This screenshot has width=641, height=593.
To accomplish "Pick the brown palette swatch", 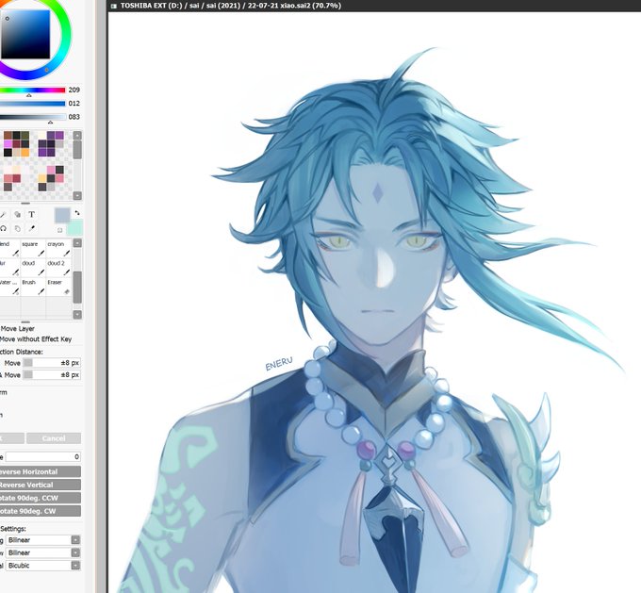I will 8,136.
